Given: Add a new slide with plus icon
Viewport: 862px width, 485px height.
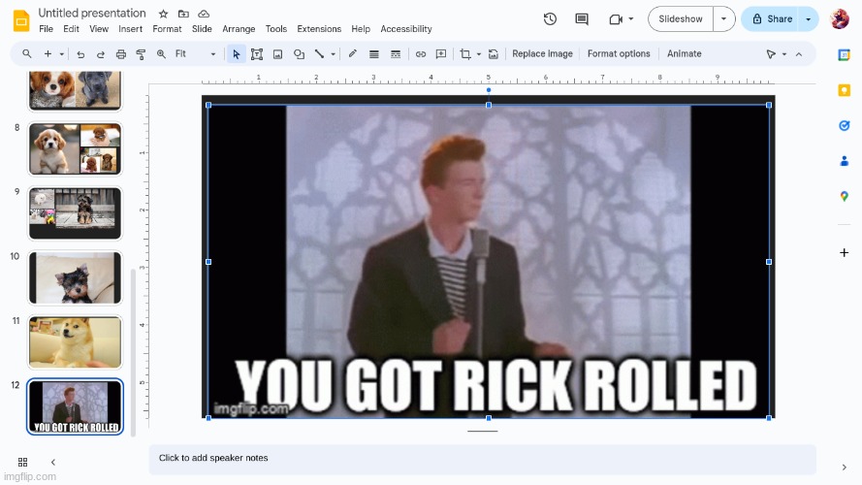Looking at the screenshot, I should [48, 54].
